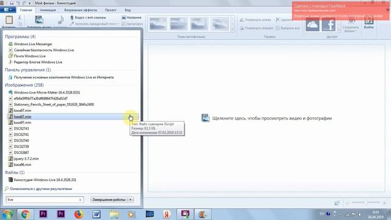
Task: Click Повернуть вправо rotate button
Action: pyautogui.click(x=257, y=28)
